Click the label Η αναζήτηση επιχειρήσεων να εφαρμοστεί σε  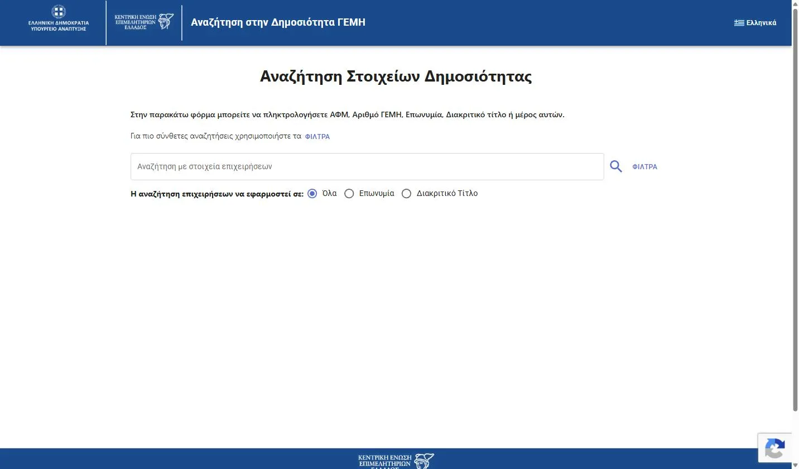coord(217,194)
